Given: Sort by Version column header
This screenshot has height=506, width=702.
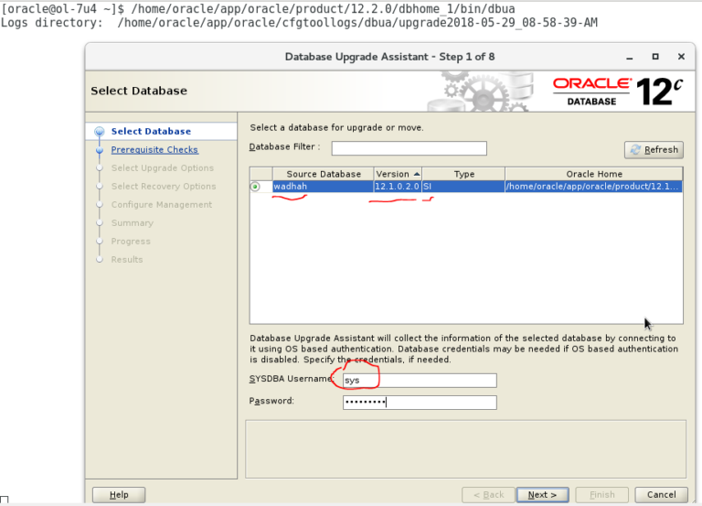Looking at the screenshot, I should [398, 174].
